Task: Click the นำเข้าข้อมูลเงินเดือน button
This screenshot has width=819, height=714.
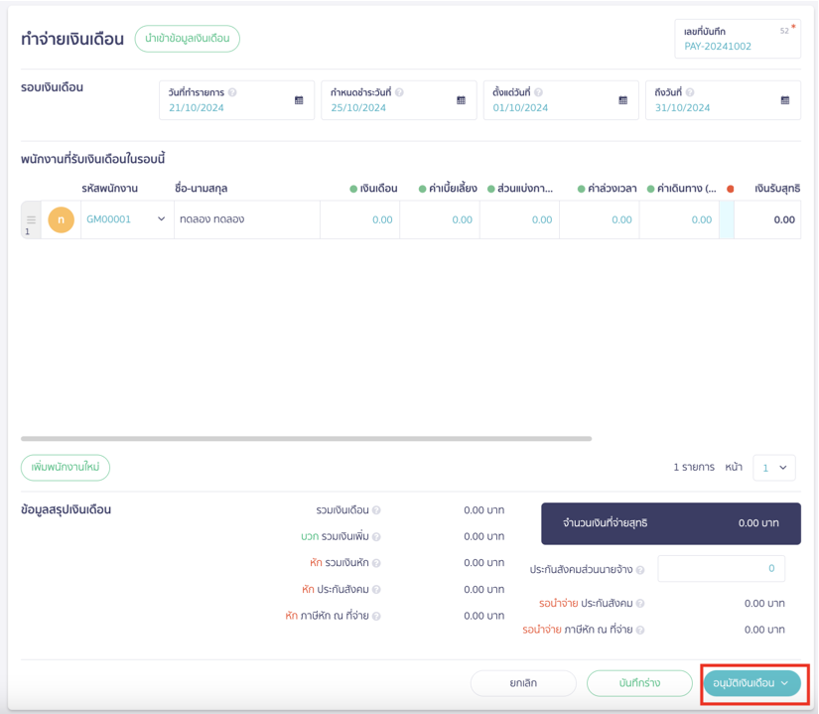Action: tap(187, 39)
